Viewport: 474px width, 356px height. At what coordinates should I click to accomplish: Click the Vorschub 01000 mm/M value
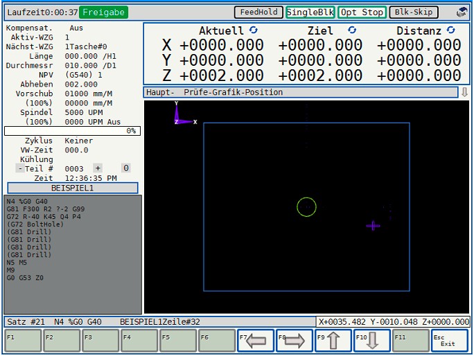[x=89, y=94]
